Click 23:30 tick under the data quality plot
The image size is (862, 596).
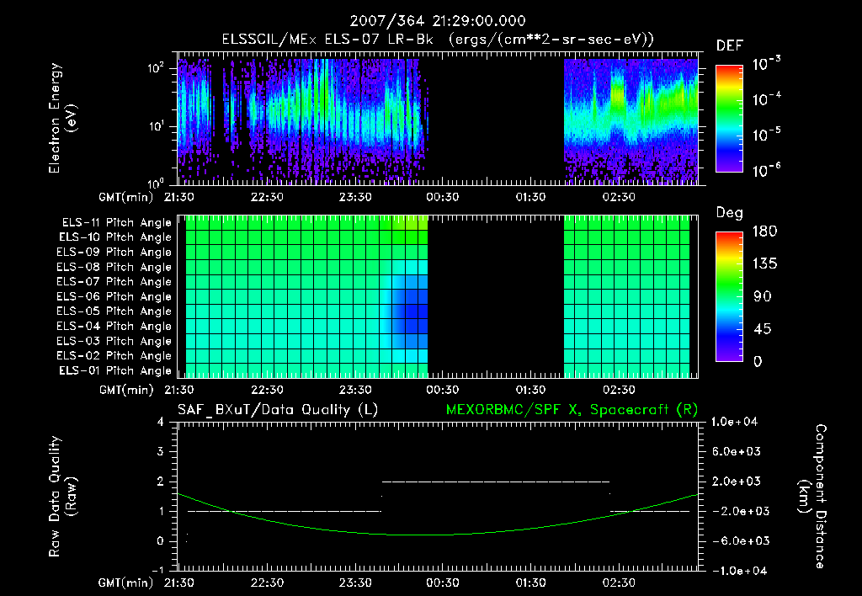pos(355,583)
